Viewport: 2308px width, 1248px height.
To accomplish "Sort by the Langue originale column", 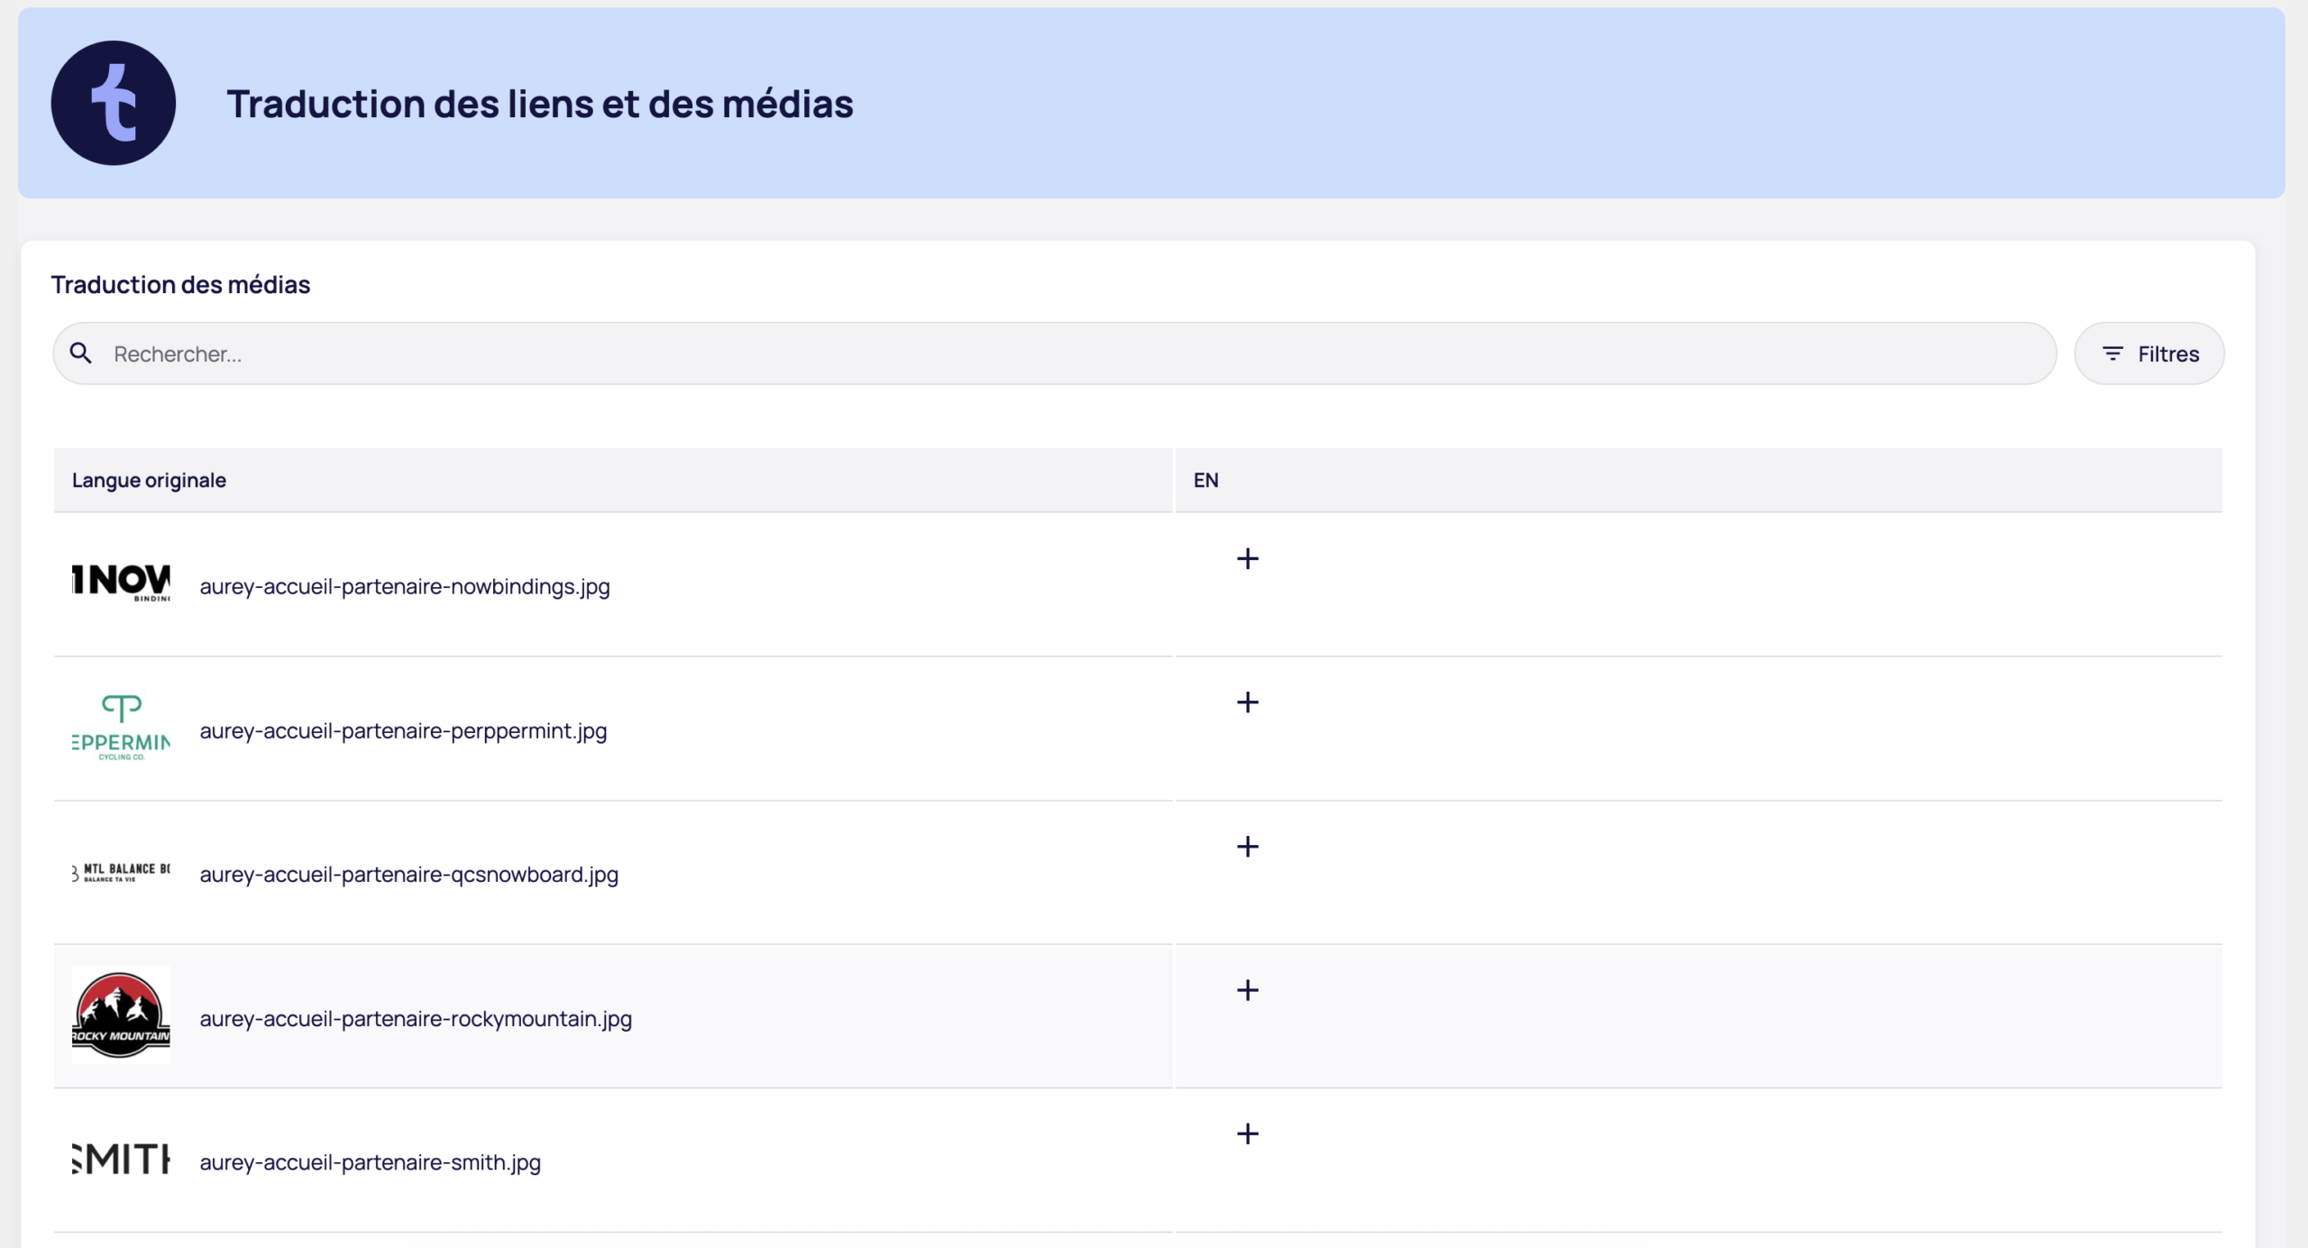I will pyautogui.click(x=149, y=479).
